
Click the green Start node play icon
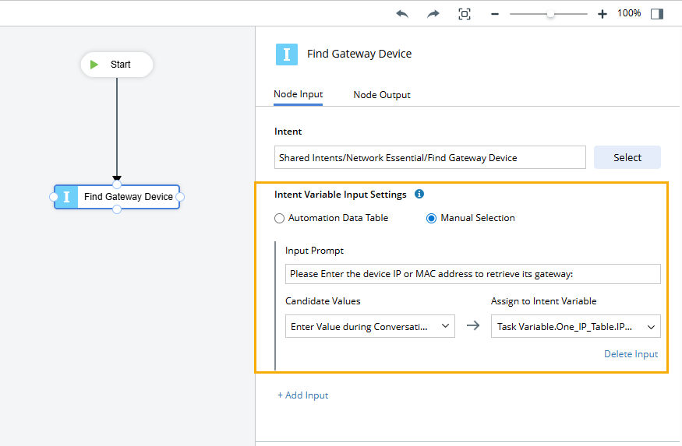pos(94,65)
